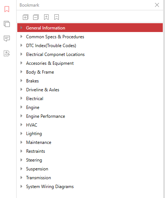Close the Bookmark panel

[x=157, y=5]
